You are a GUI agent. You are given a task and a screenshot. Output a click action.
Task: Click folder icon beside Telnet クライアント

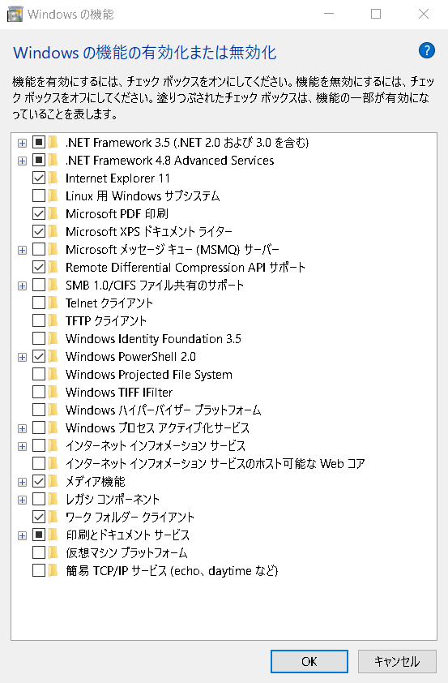click(x=53, y=303)
